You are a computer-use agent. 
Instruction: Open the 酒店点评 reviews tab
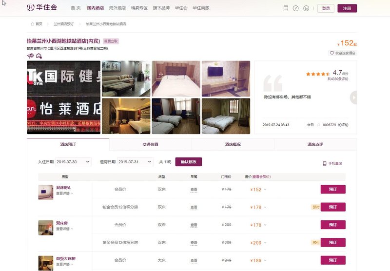pyautogui.click(x=315, y=145)
